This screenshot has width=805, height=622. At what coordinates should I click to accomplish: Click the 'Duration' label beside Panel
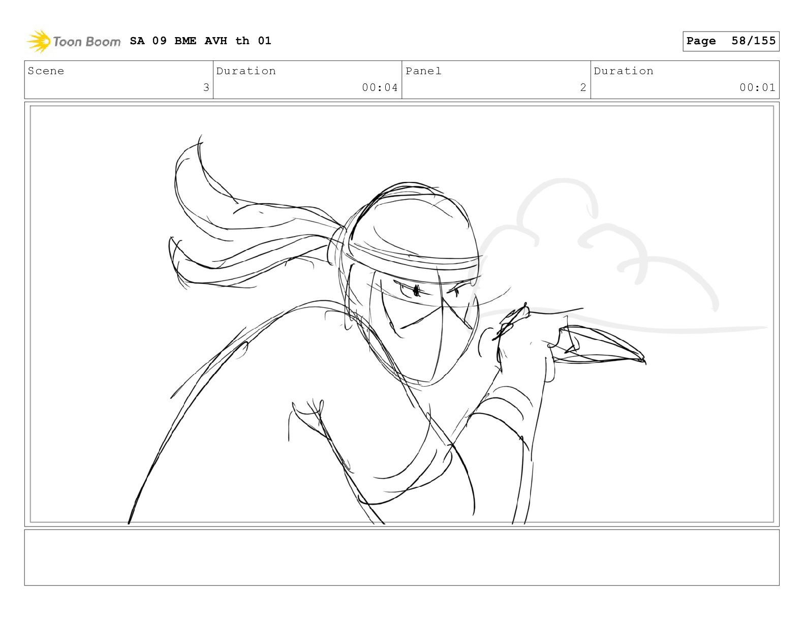click(624, 71)
